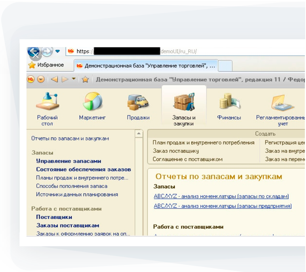Click the browser address bar
The height and width of the screenshot is (272, 306).
tap(224, 51)
